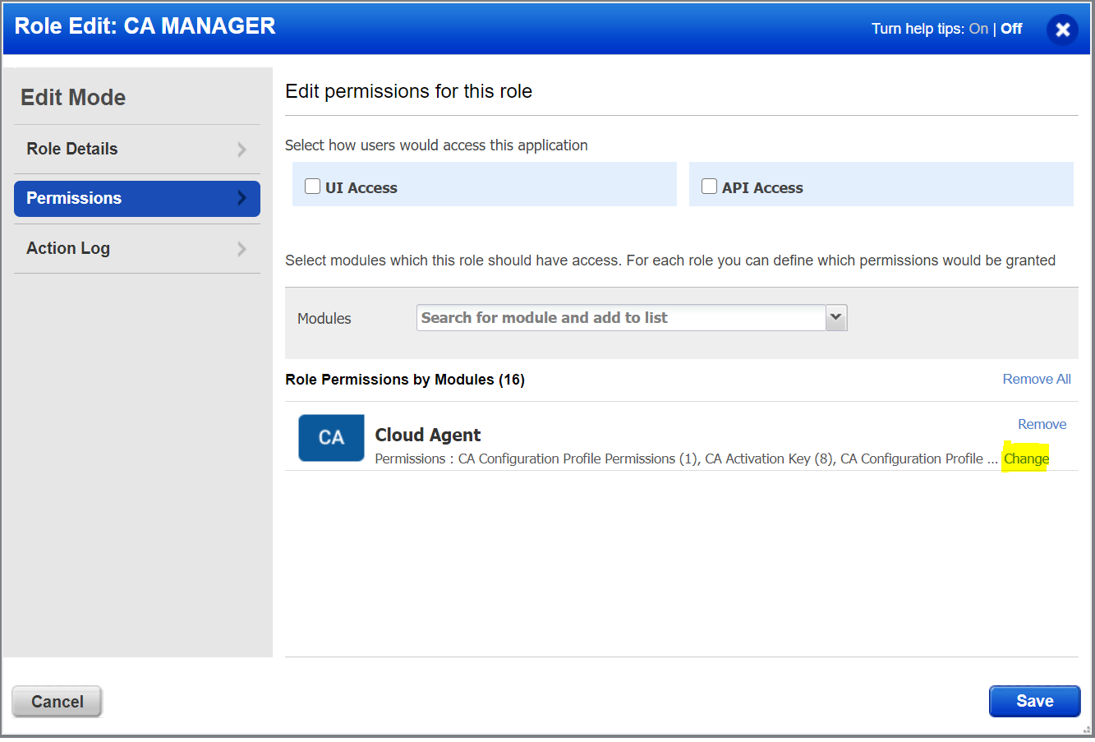Save the role permissions
Viewport: 1095px width, 742px height.
1034,701
